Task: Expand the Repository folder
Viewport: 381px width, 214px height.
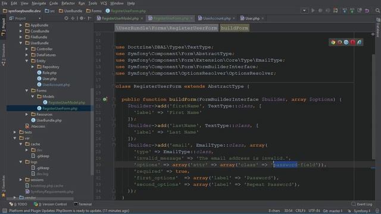Action: click(33, 67)
